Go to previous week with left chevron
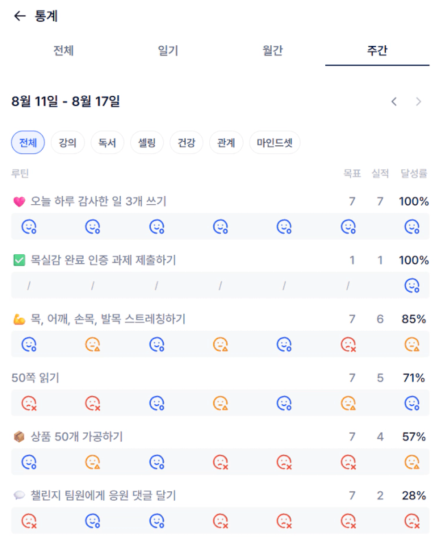439x559 pixels. pyautogui.click(x=394, y=101)
